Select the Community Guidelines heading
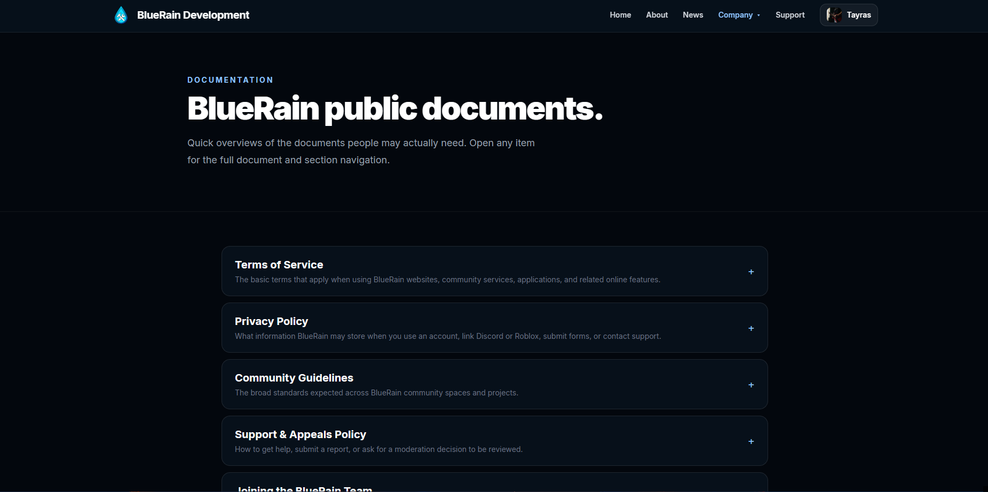The image size is (988, 492). coord(294,378)
